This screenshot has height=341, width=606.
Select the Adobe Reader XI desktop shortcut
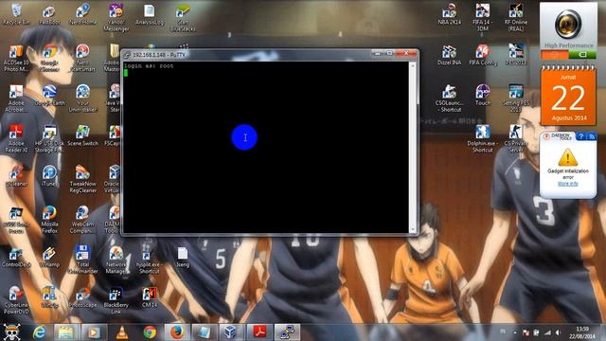16,139
